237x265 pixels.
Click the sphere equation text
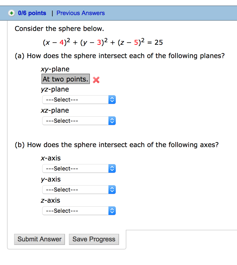tap(102, 42)
